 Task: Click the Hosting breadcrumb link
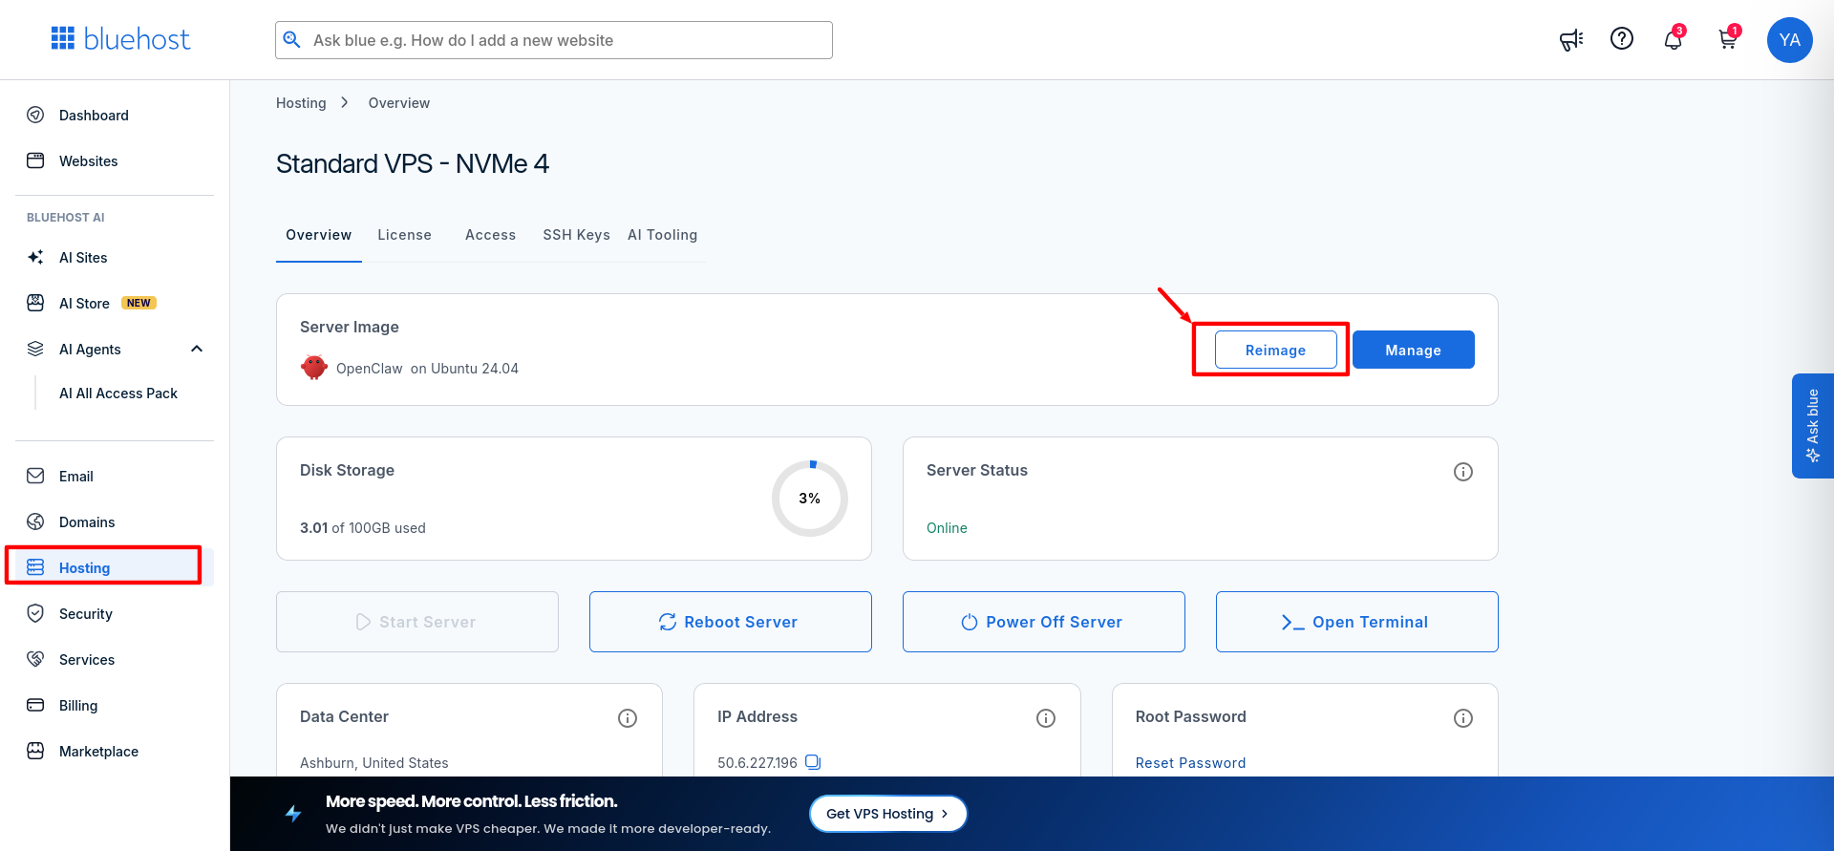coord(301,103)
